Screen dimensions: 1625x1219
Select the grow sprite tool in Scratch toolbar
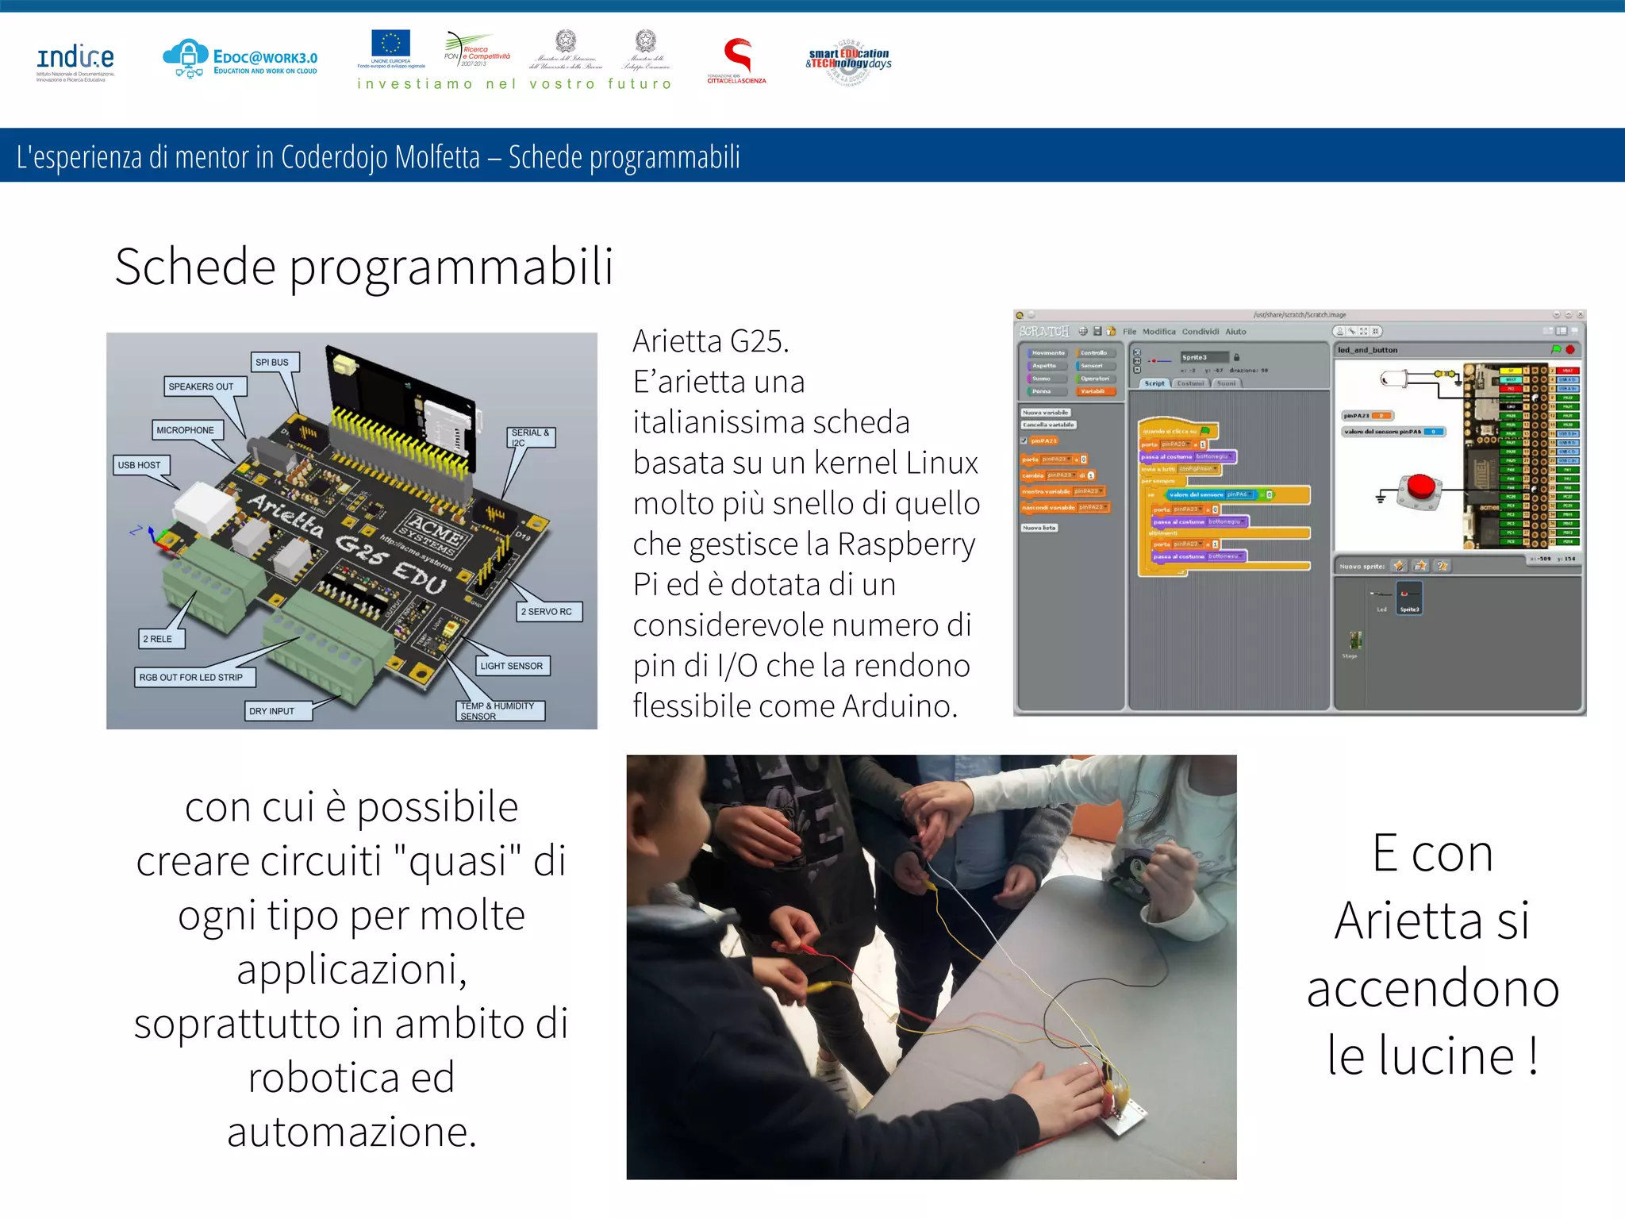pyautogui.click(x=1364, y=331)
